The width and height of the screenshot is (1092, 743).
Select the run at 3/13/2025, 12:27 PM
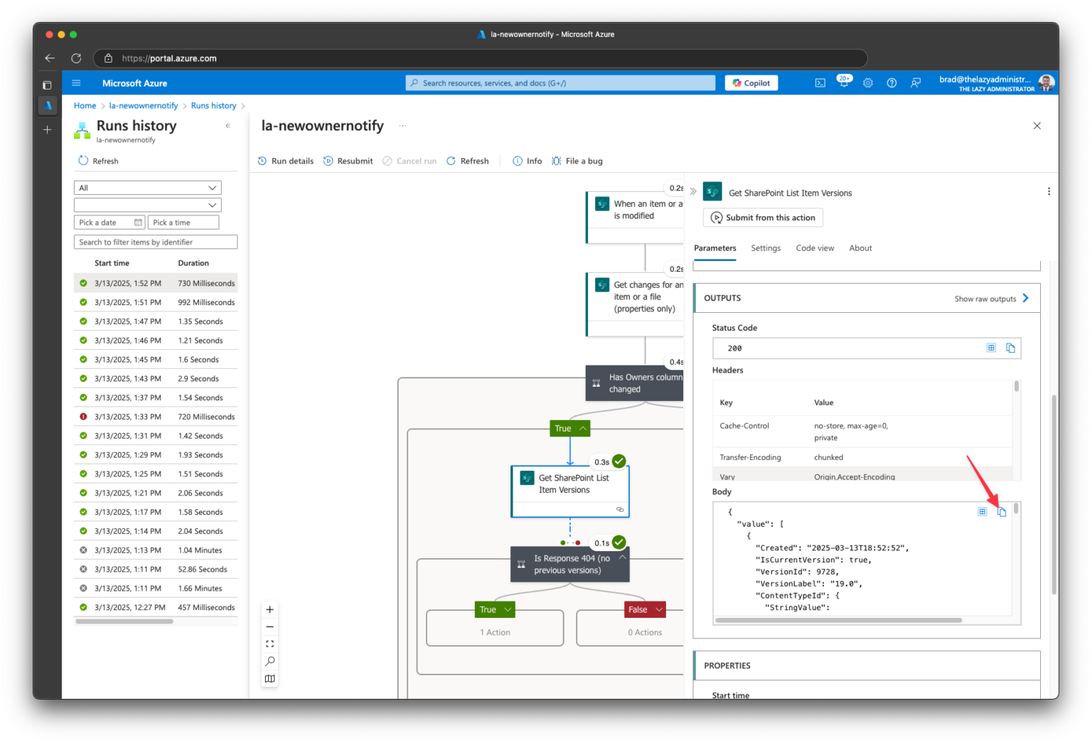tap(156, 607)
